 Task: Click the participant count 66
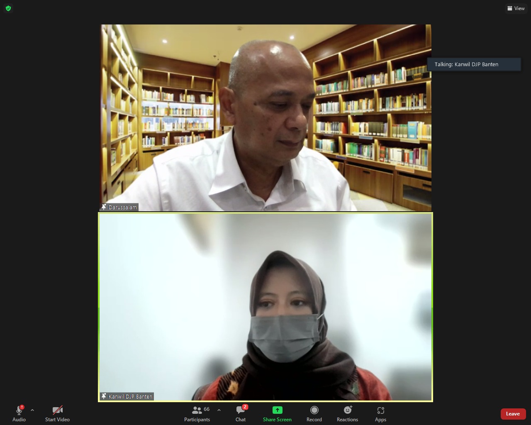pyautogui.click(x=207, y=409)
